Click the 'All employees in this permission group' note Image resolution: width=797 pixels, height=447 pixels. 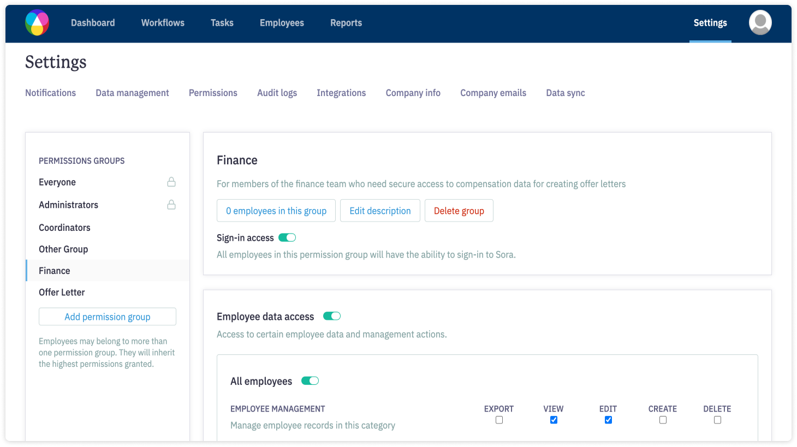366,254
